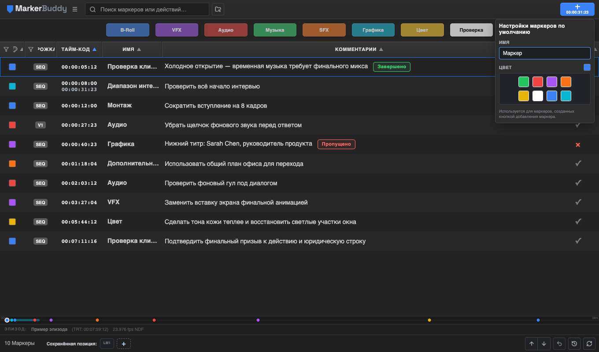
Task: Click the undo arrow icon in the bottom bar
Action: [x=559, y=344]
